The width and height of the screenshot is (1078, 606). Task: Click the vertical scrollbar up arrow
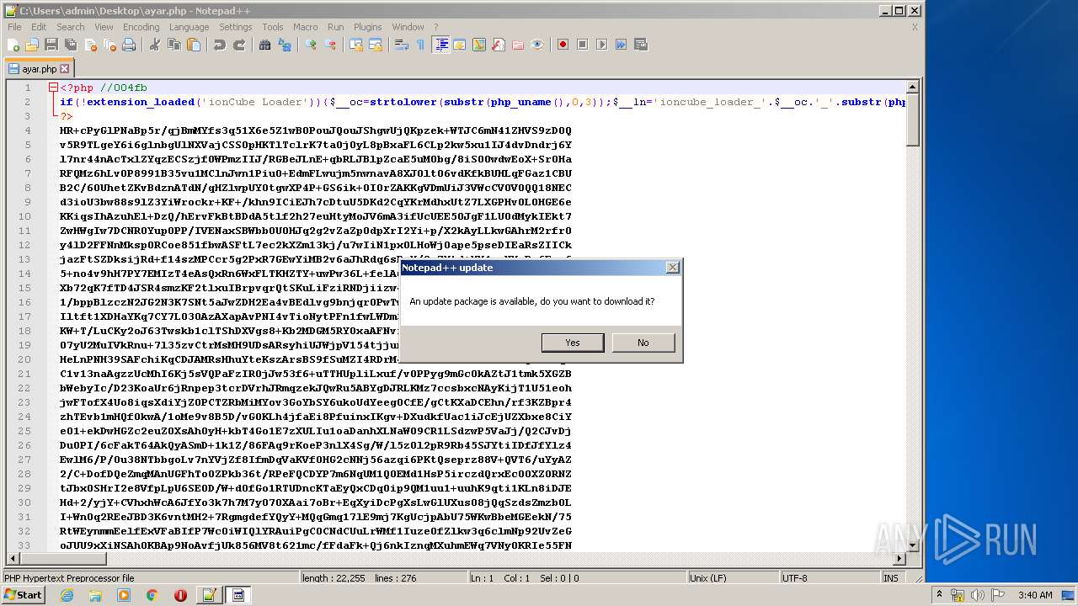[x=912, y=87]
